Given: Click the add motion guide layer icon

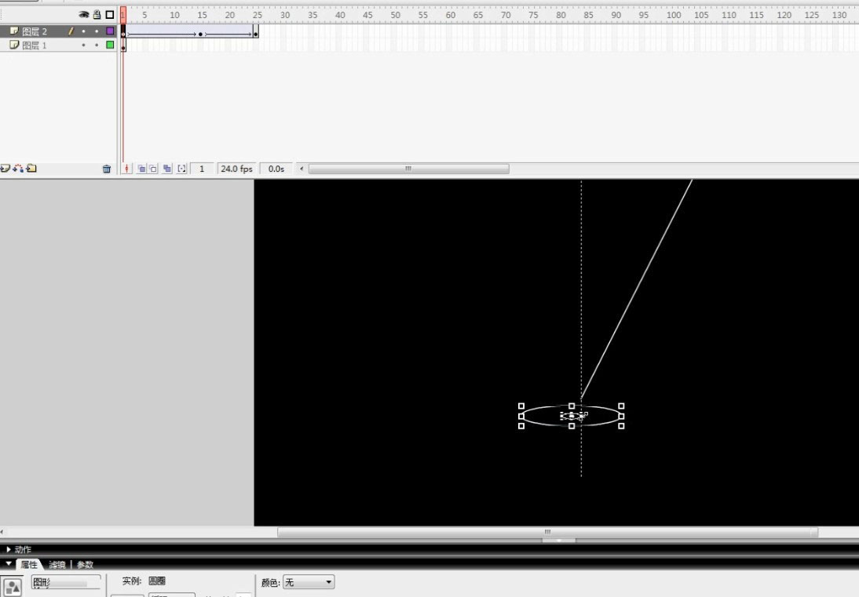Looking at the screenshot, I should [18, 169].
